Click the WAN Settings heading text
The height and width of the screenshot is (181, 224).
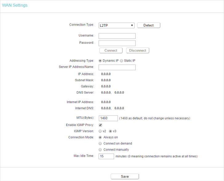tap(15, 5)
